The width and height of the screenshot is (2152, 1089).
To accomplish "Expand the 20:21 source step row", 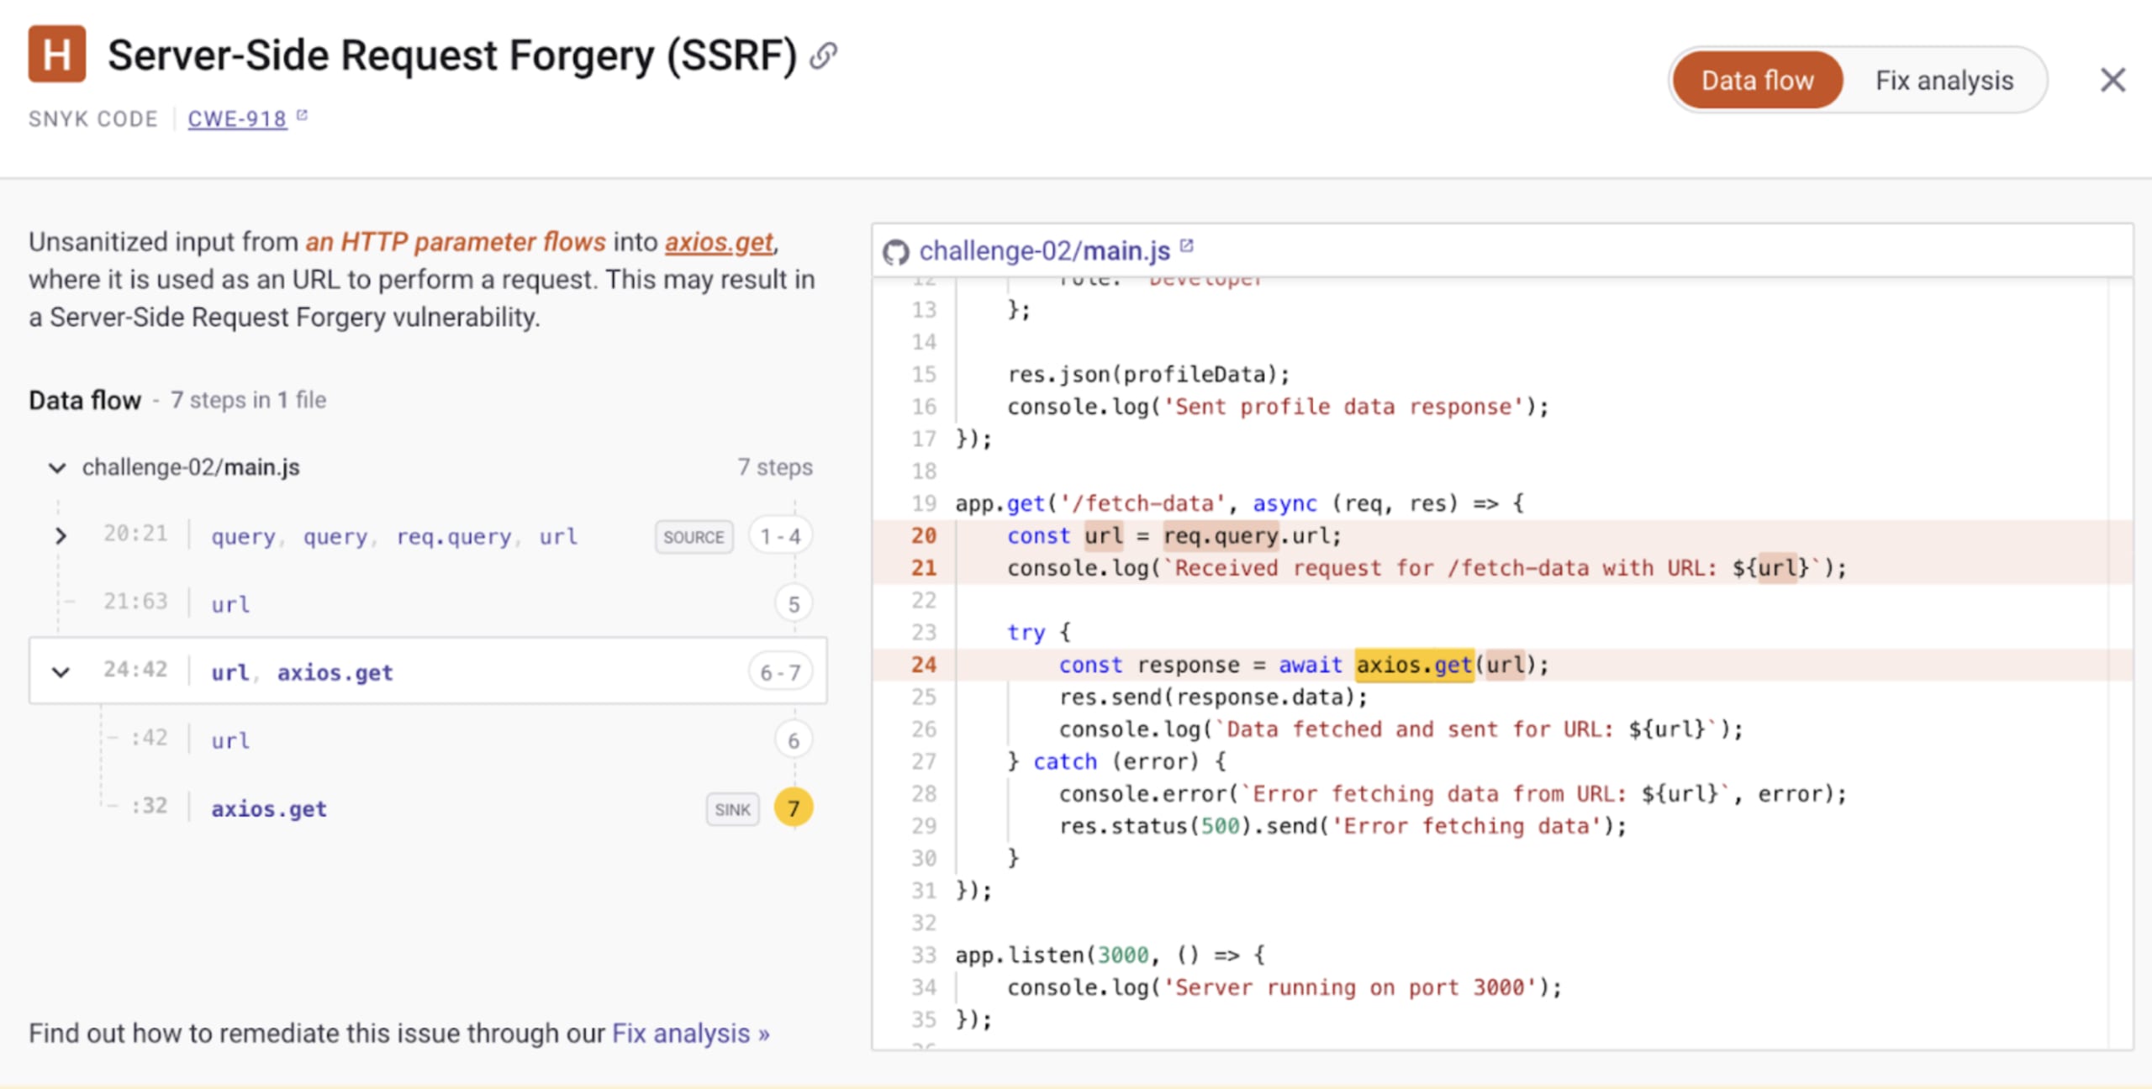I will 61,536.
